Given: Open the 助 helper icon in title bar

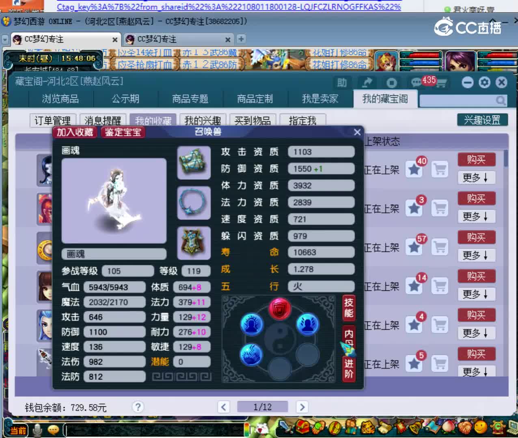Looking at the screenshot, I should tap(342, 83).
